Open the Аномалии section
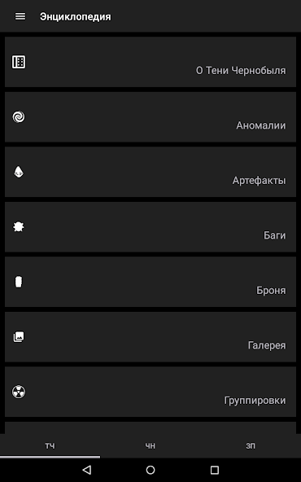 tap(150, 116)
